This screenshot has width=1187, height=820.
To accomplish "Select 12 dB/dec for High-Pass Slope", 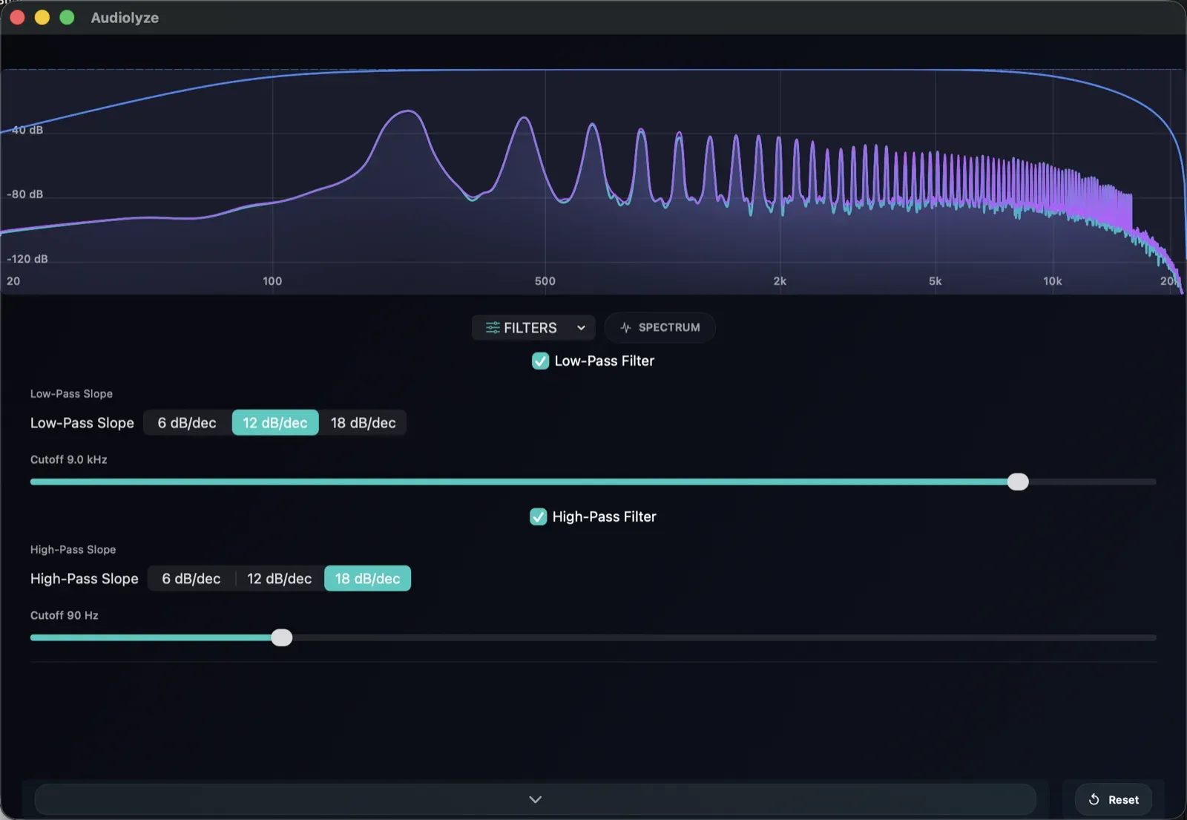I will point(280,579).
